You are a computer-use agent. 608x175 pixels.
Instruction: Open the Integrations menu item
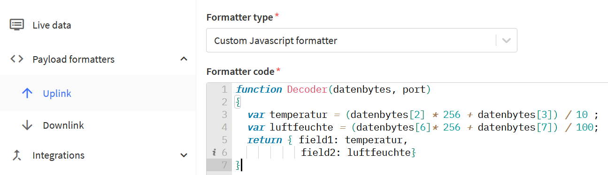pos(98,155)
